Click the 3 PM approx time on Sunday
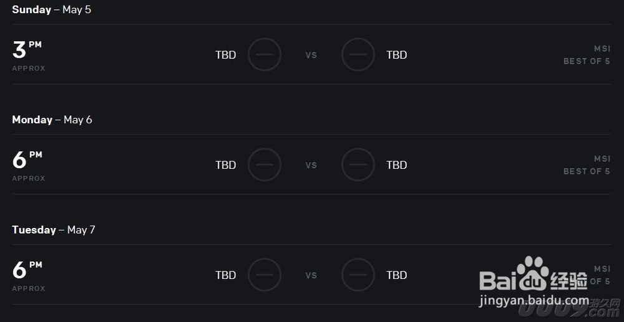The image size is (624, 322). coord(29,55)
